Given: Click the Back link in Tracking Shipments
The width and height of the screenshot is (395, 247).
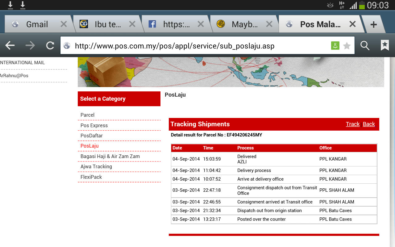Looking at the screenshot, I should click(369, 124).
